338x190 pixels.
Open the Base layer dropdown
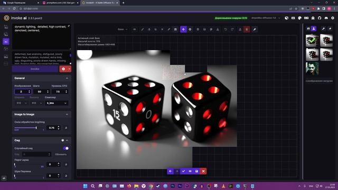point(123,30)
